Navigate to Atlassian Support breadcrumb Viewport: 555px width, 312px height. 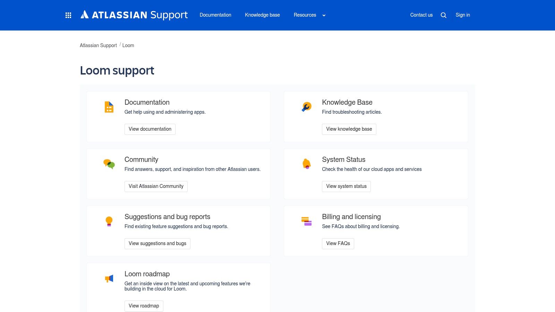pyautogui.click(x=98, y=45)
